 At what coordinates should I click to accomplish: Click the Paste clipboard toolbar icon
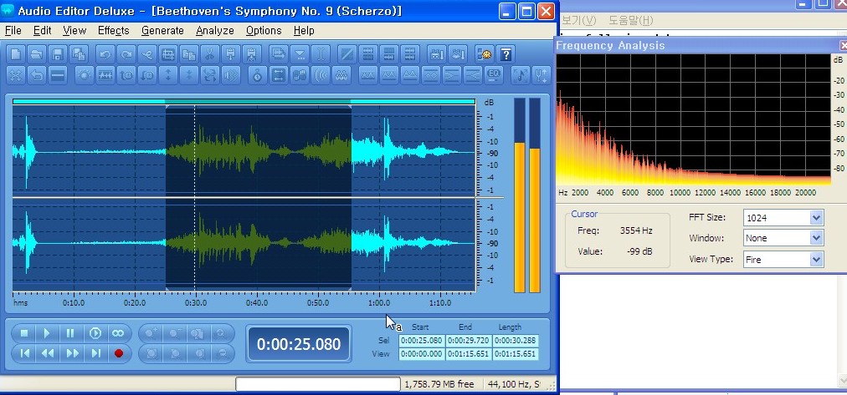[x=231, y=54]
